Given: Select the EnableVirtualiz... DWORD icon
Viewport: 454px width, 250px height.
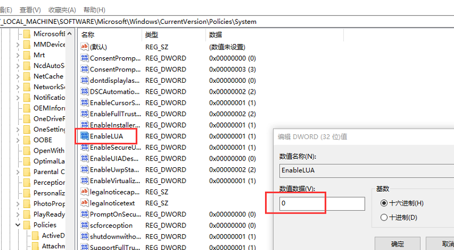Looking at the screenshot, I should point(85,180).
